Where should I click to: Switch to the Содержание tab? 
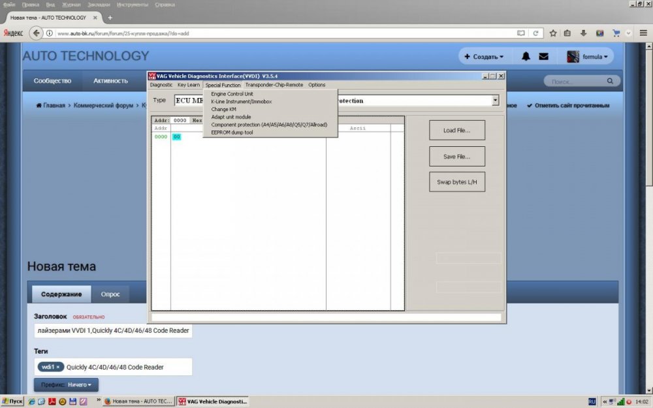(x=61, y=294)
